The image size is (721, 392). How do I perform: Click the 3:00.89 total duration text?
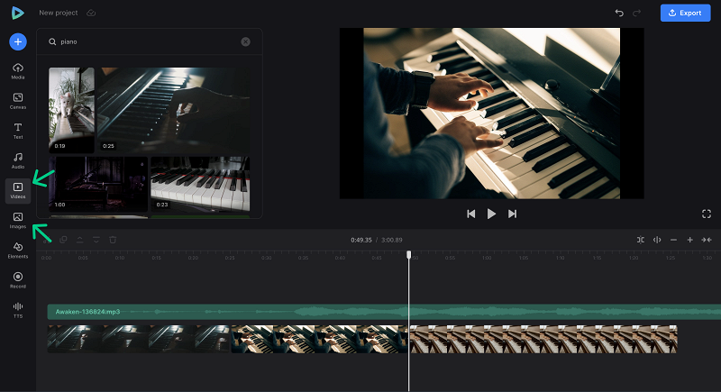[x=392, y=240]
